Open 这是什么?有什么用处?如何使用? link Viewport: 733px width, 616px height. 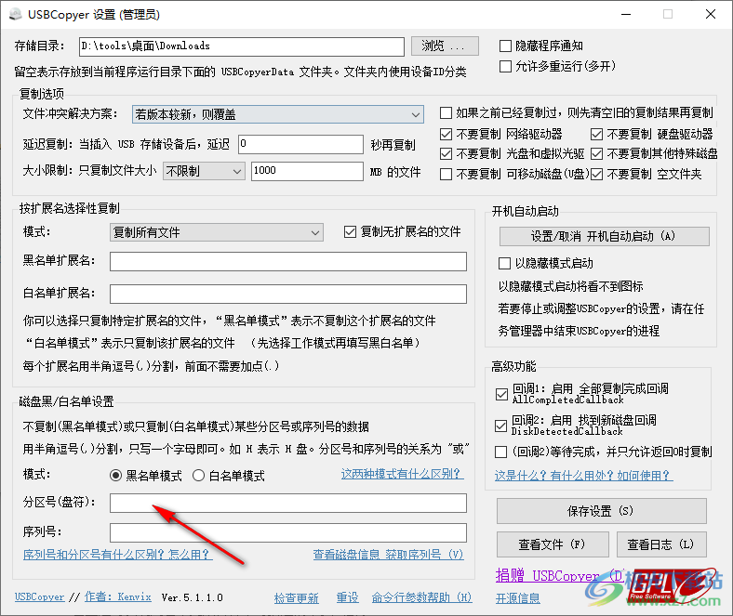[x=583, y=476]
